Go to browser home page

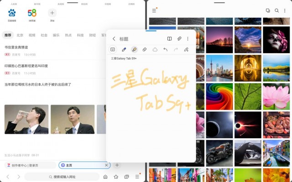pyautogui.click(x=105, y=177)
